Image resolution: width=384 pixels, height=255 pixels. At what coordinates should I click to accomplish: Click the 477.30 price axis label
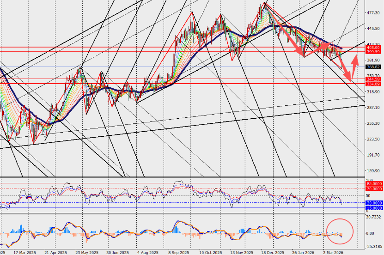tap(373, 13)
